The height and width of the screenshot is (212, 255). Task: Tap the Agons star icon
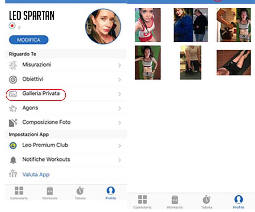[x=13, y=109]
